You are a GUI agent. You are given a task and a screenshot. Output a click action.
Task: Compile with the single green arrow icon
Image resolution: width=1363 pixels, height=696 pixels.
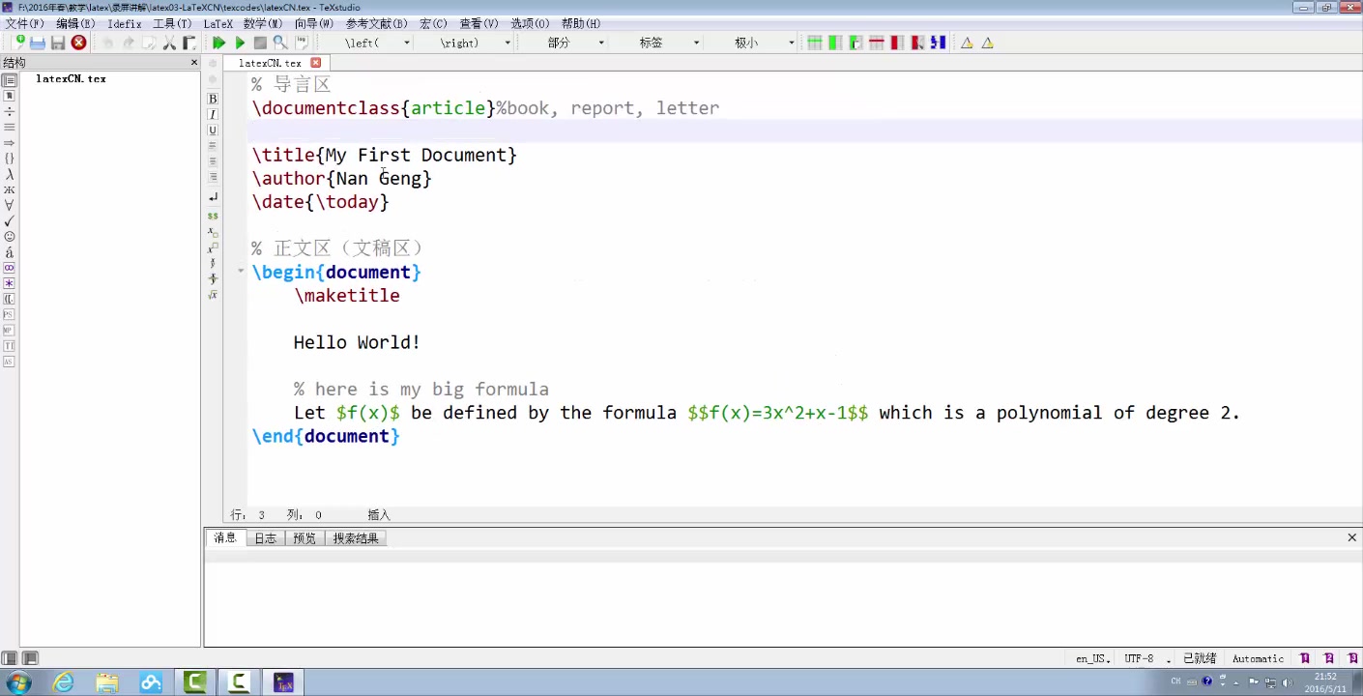(240, 43)
